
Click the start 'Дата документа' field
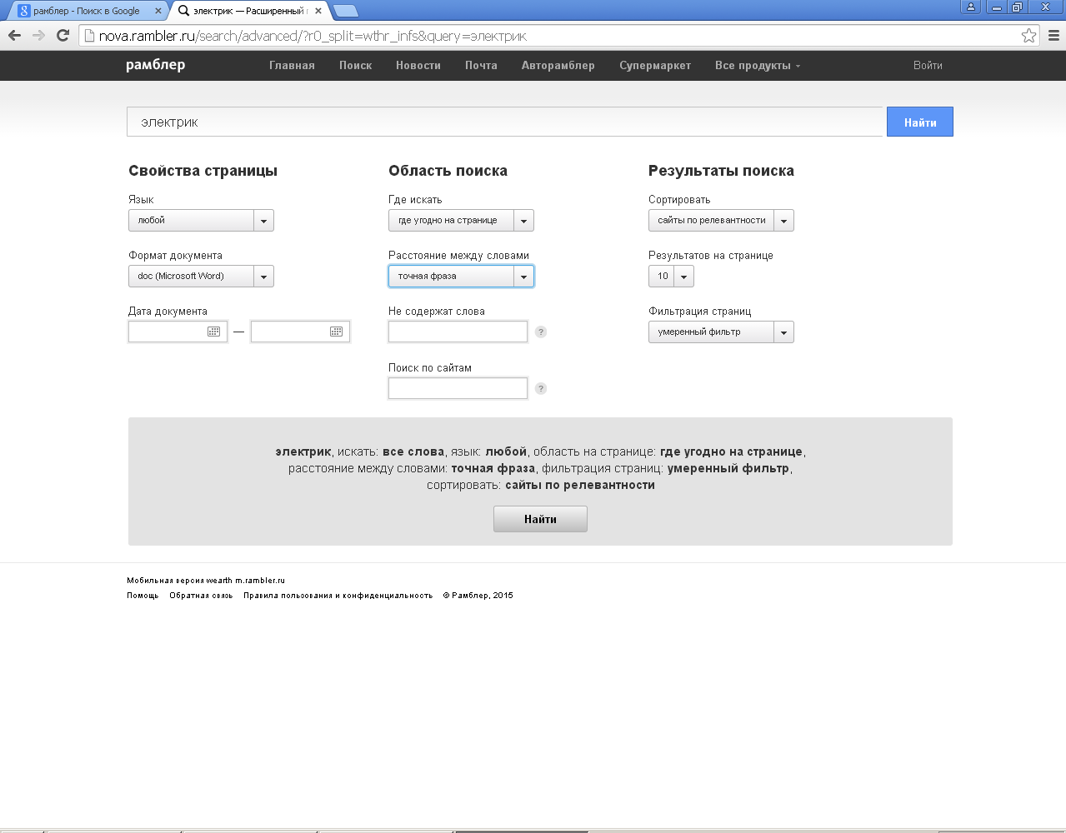pyautogui.click(x=178, y=332)
